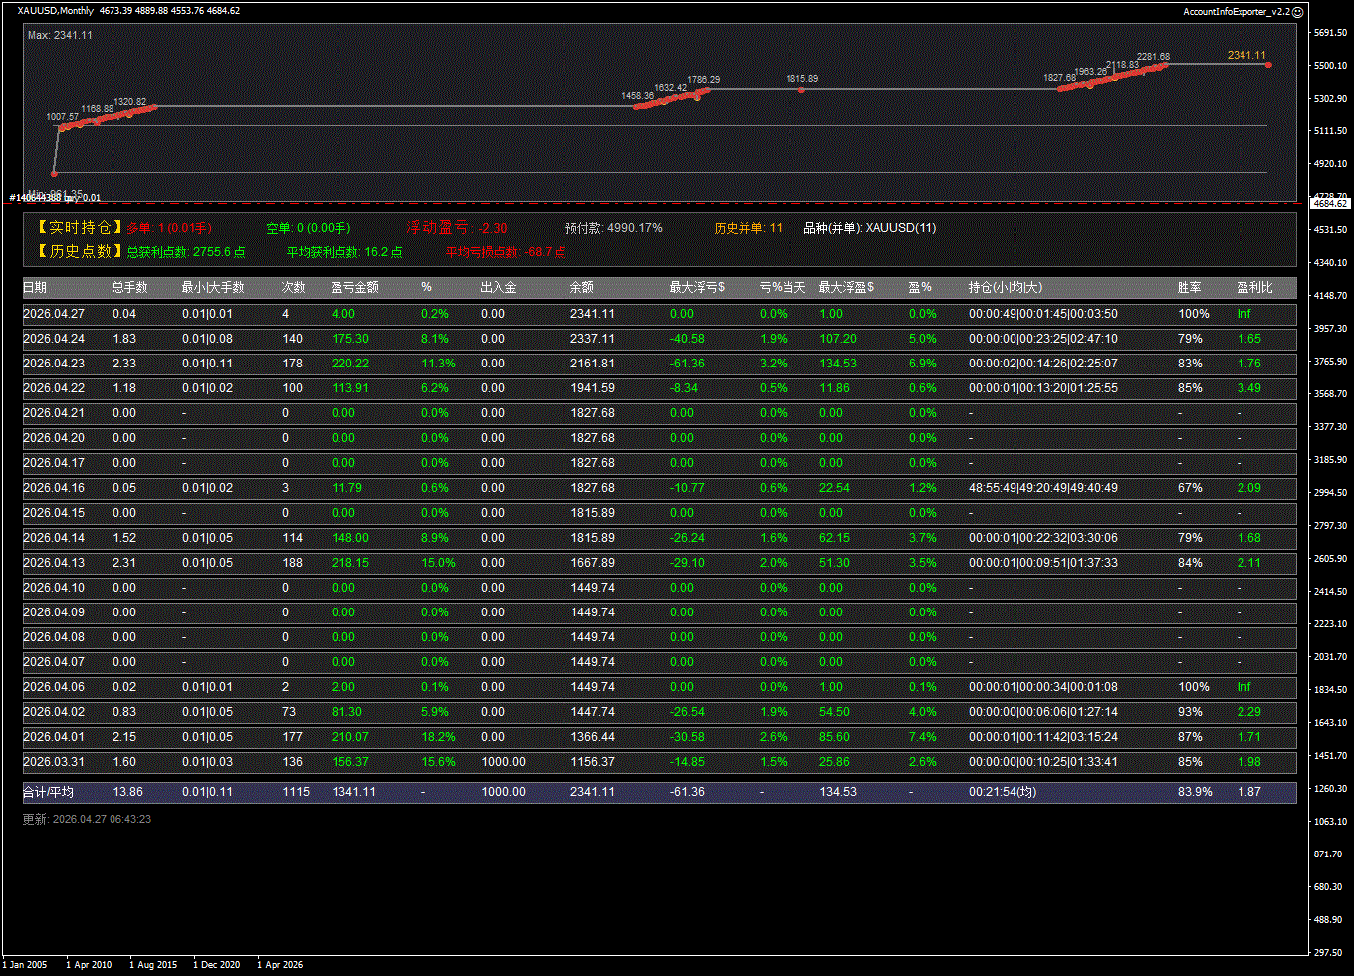Click the 4684.62 current price tag on axis
The height and width of the screenshot is (976, 1354).
[1328, 203]
